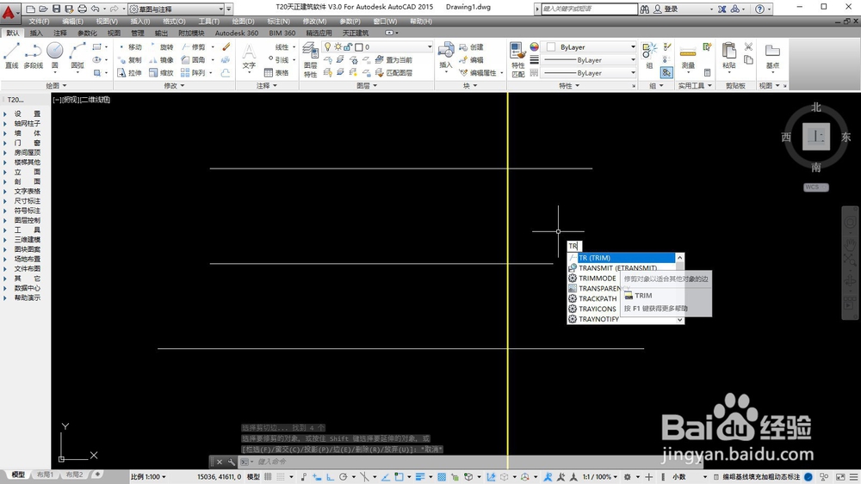Click the Undo arrow in quick access toolbar
The image size is (861, 484).
[x=96, y=9]
